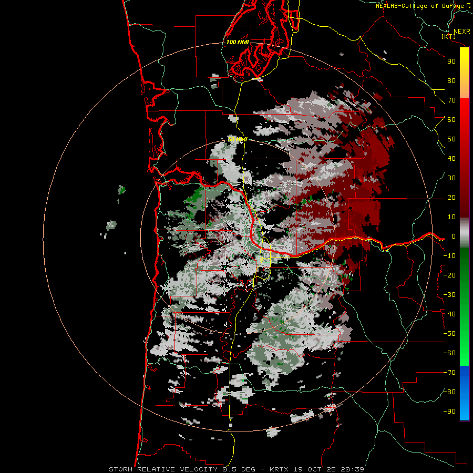Viewport: 473px width, 473px height.
Task: Click the -90 value on velocity scale
Action: tap(449, 412)
